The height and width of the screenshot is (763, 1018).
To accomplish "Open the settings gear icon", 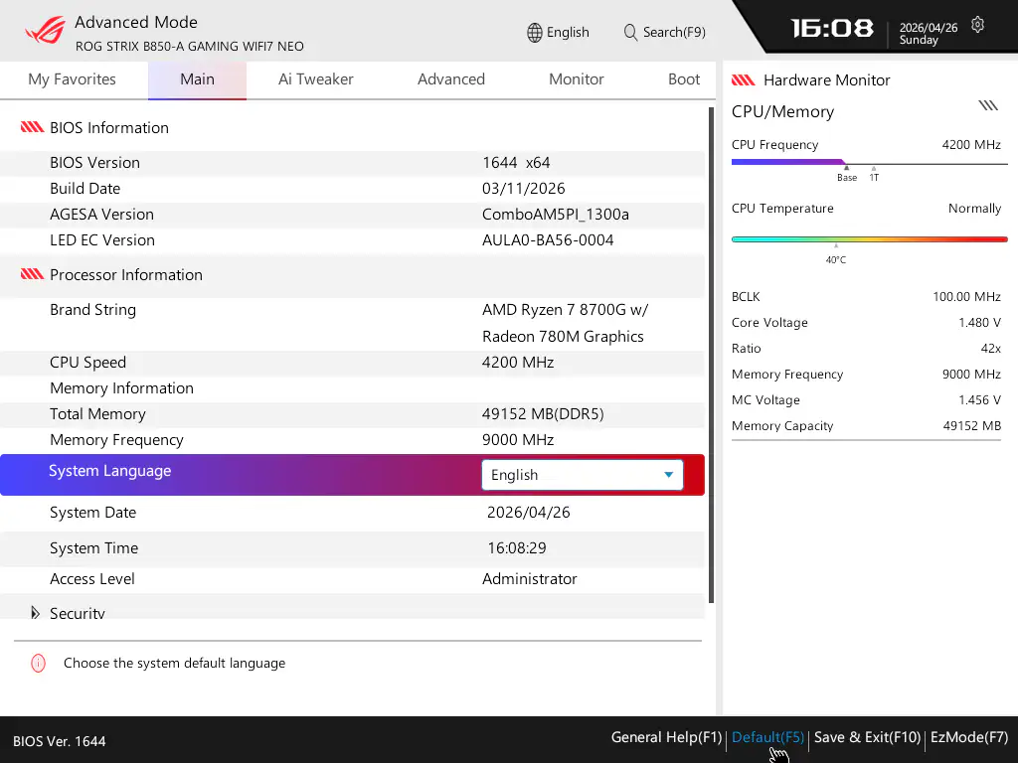I will (x=978, y=25).
